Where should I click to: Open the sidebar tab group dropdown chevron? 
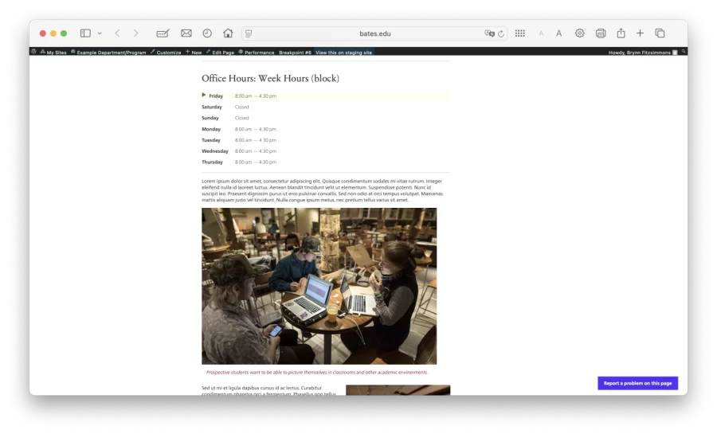tap(100, 33)
